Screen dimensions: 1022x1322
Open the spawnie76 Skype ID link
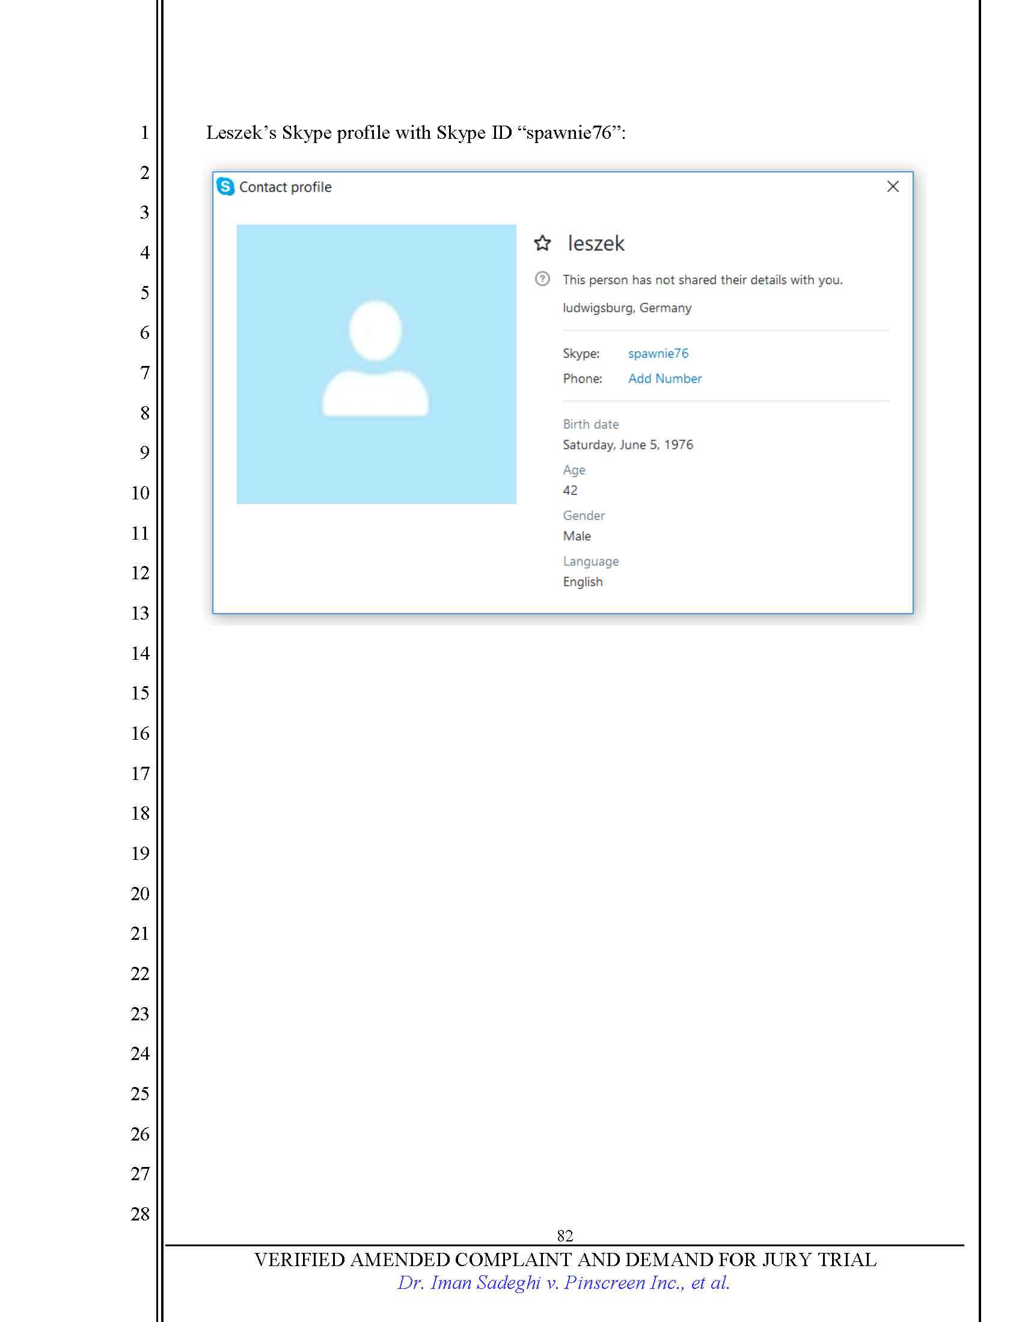tap(658, 353)
